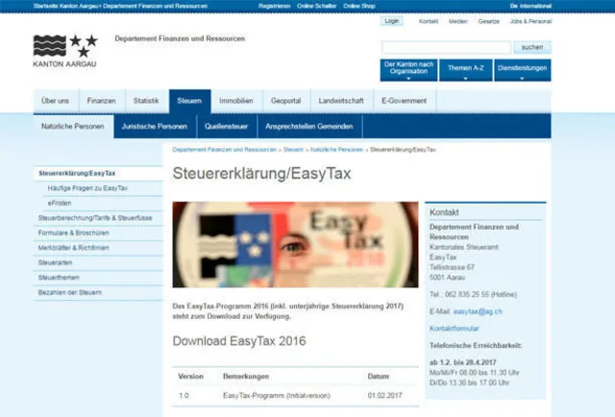Open Steuerberechnung/Tarife & Steuerfüsse sidebar item
The height and width of the screenshot is (417, 615).
tap(98, 218)
